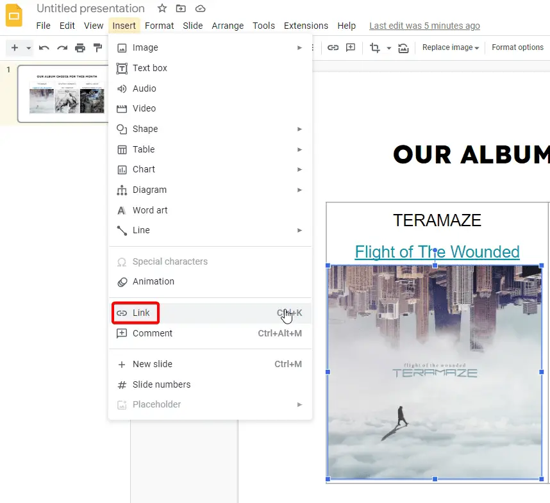Open the mask image dropdown arrow

(x=388, y=48)
